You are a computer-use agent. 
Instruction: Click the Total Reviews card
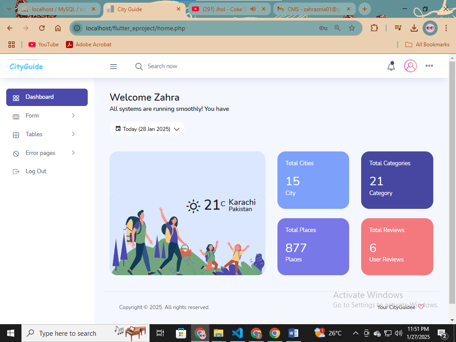point(397,246)
